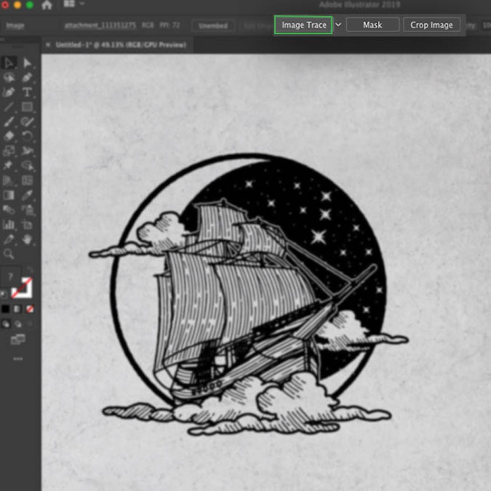Screen dimensions: 491x491
Task: Switch to Gradient paint mode
Action: (17, 308)
